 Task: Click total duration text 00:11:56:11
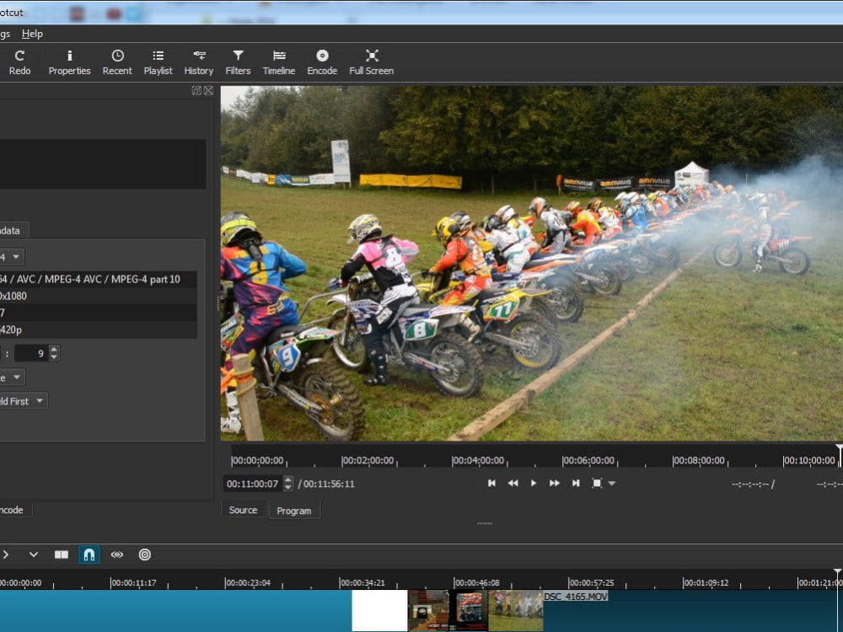[x=329, y=484]
